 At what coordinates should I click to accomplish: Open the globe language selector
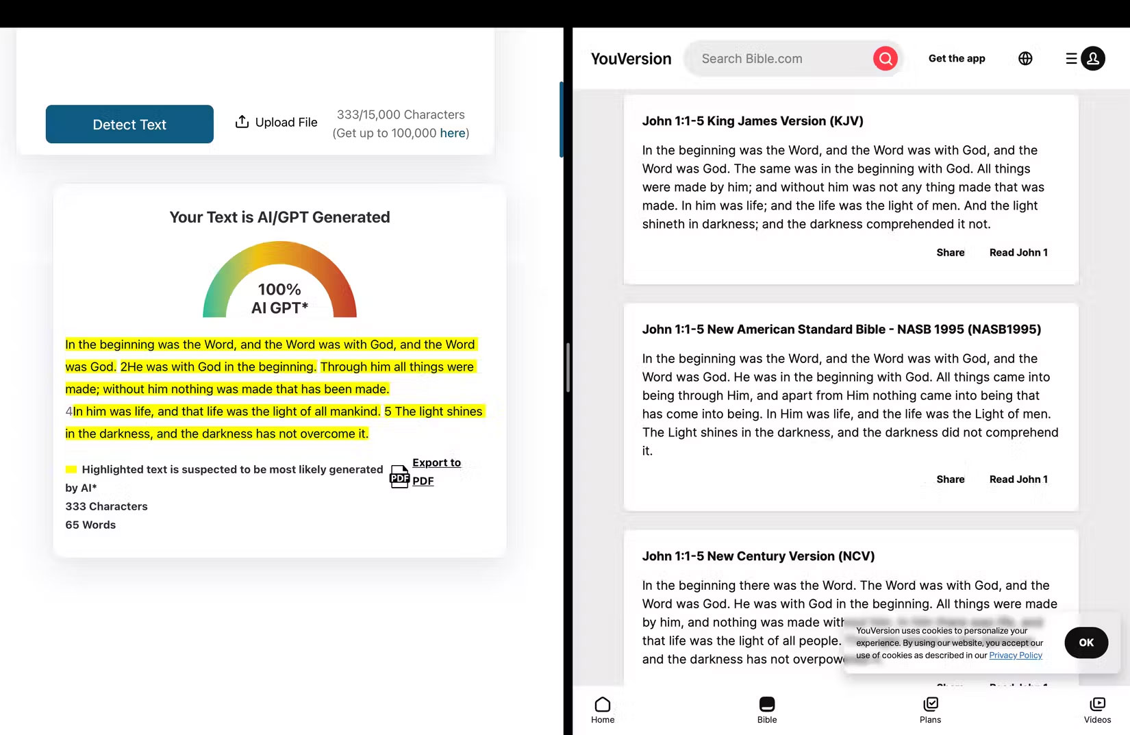[1025, 58]
